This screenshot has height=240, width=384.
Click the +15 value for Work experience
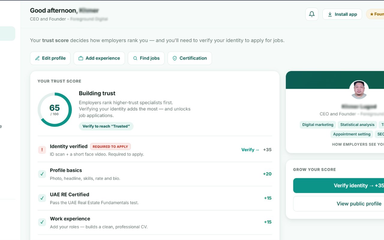tap(268, 222)
